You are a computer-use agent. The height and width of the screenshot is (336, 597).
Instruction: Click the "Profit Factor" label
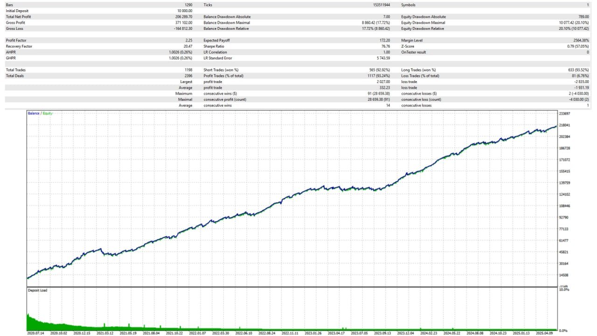(16, 41)
